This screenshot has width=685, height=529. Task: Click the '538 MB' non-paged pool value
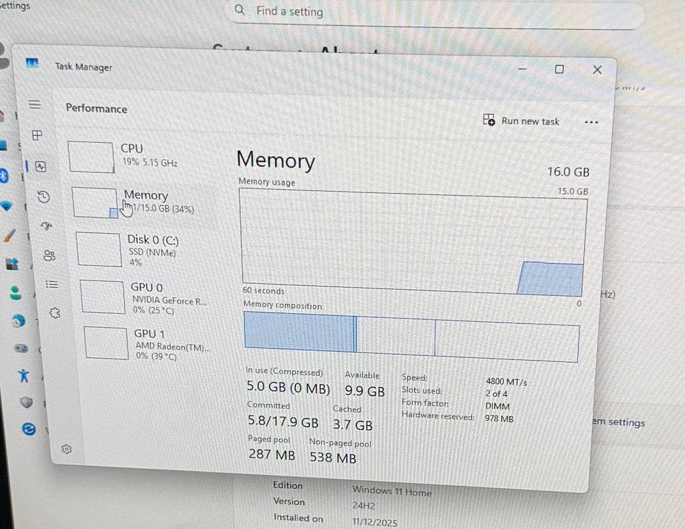(x=333, y=457)
